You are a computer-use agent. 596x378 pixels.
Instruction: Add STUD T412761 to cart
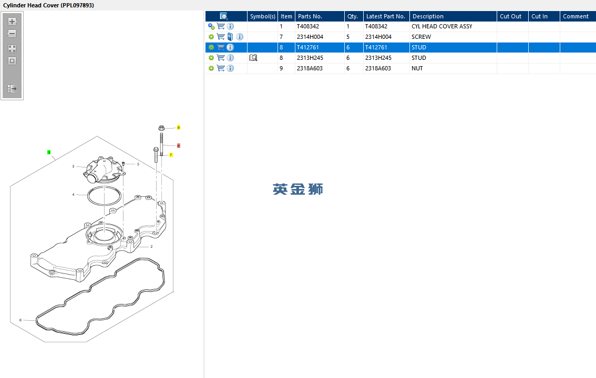[221, 47]
